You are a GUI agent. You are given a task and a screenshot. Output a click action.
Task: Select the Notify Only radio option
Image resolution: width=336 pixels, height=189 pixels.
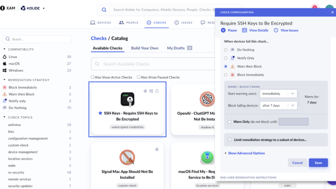pos(226,58)
